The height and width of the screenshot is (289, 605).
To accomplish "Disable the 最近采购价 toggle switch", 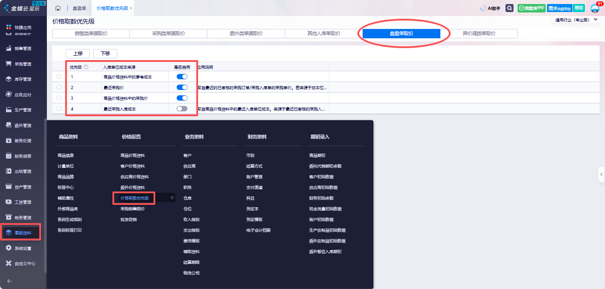I will (x=182, y=87).
